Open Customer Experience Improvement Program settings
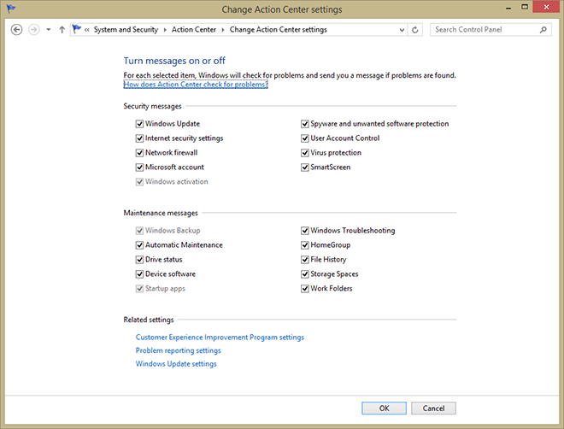564x429 pixels. 220,338
